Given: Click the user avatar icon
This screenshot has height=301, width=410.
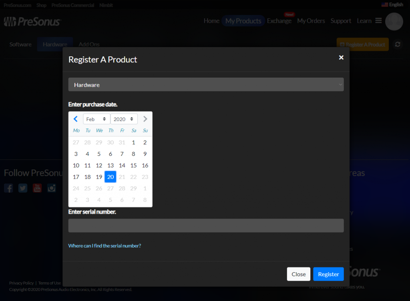Looking at the screenshot, I should pyautogui.click(x=394, y=22).
